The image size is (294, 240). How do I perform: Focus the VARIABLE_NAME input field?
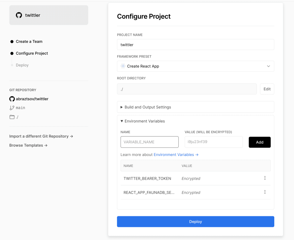pos(149,142)
